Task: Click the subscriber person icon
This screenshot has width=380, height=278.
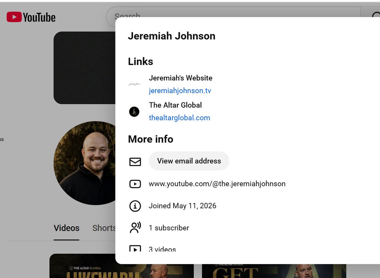Action: click(135, 228)
